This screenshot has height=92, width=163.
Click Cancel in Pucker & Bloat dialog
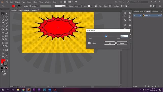(122, 43)
